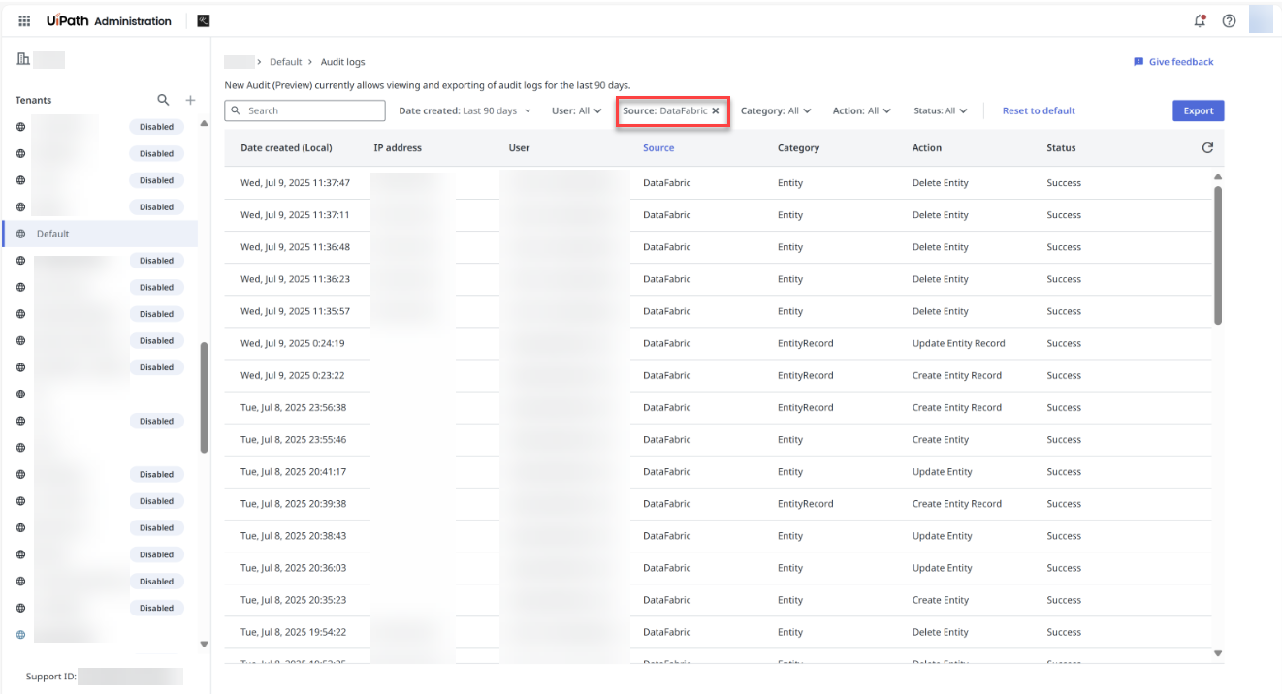Open the app launcher grid icon
The width and height of the screenshot is (1282, 694).
[x=24, y=20]
